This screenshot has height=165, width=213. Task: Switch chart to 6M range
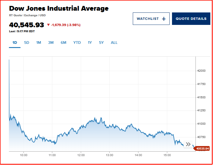(64, 43)
